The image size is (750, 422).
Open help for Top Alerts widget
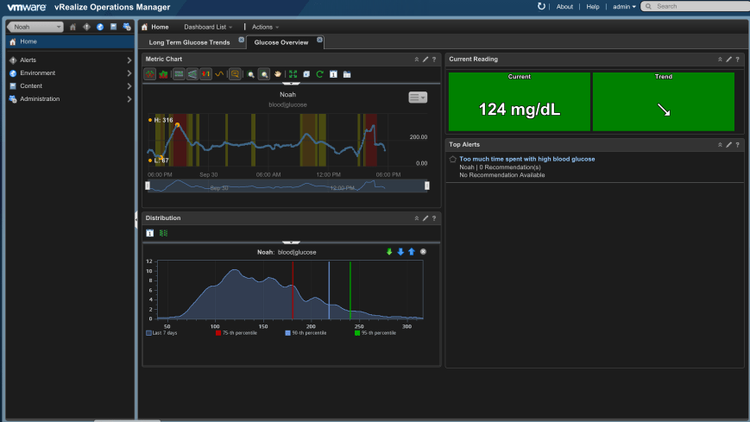pos(738,144)
